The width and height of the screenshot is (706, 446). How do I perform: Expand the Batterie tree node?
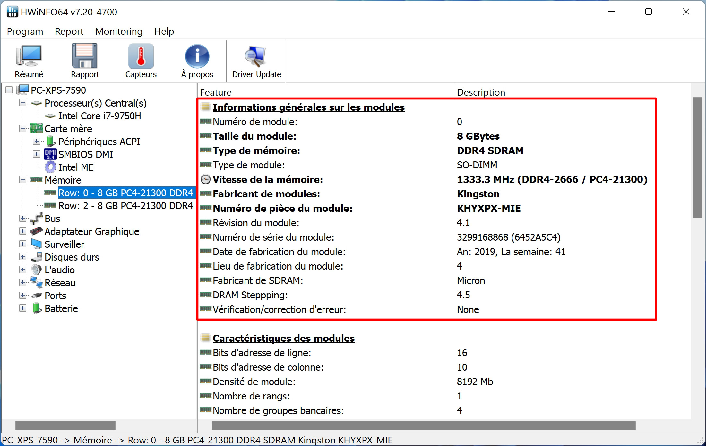tap(22, 308)
